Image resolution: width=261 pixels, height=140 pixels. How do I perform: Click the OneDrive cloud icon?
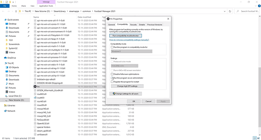(x=5, y=58)
